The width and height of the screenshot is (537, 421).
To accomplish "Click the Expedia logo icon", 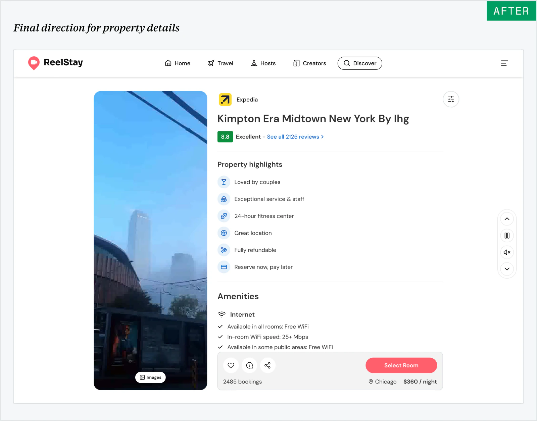I will click(x=225, y=100).
